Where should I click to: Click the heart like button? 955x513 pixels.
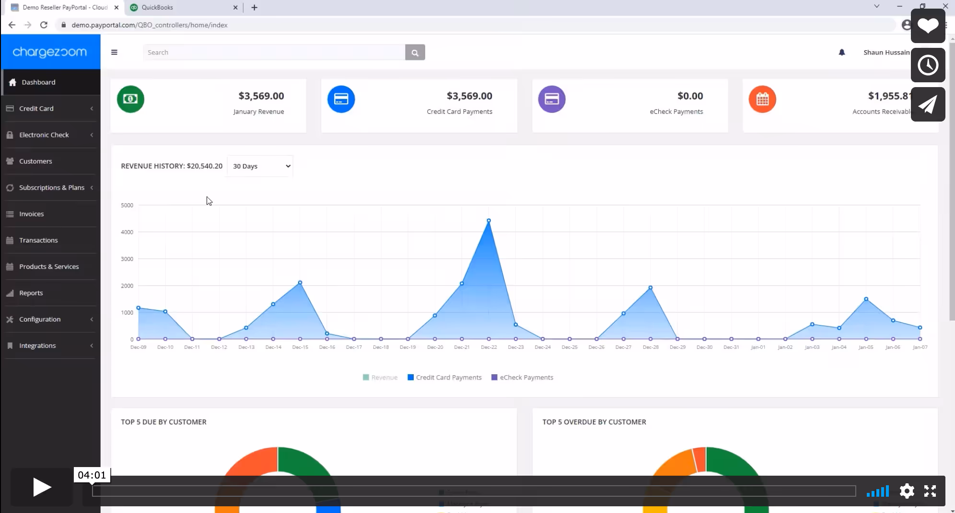[928, 26]
